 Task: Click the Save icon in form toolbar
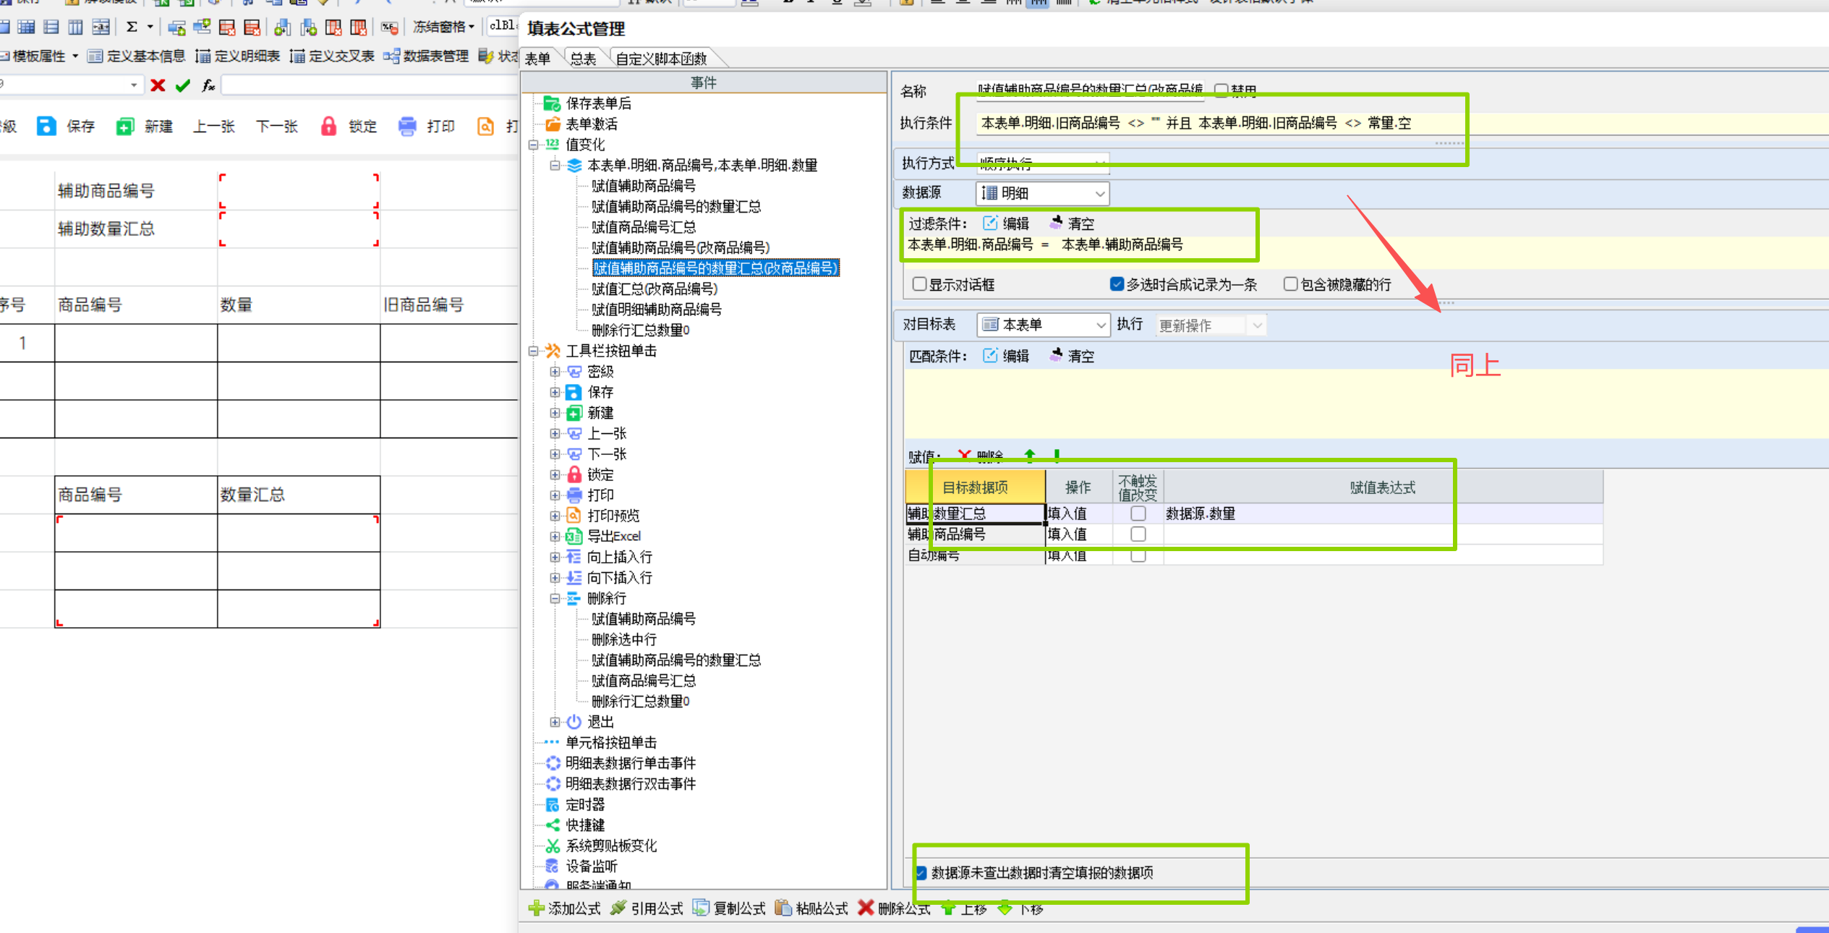[46, 126]
